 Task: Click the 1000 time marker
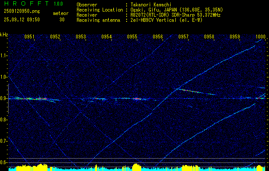click(260, 36)
